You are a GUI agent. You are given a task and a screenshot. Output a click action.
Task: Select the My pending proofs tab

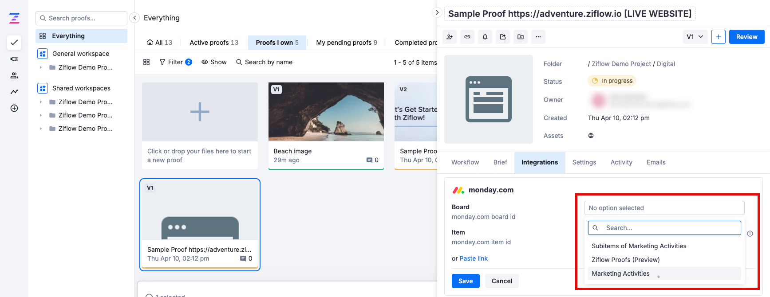pos(346,43)
